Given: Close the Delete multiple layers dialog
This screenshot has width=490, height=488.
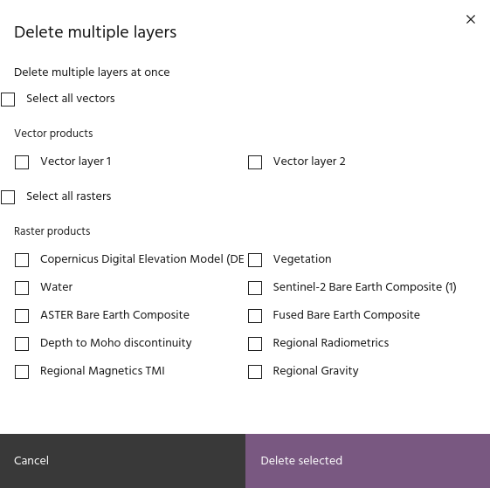Looking at the screenshot, I should click(471, 19).
